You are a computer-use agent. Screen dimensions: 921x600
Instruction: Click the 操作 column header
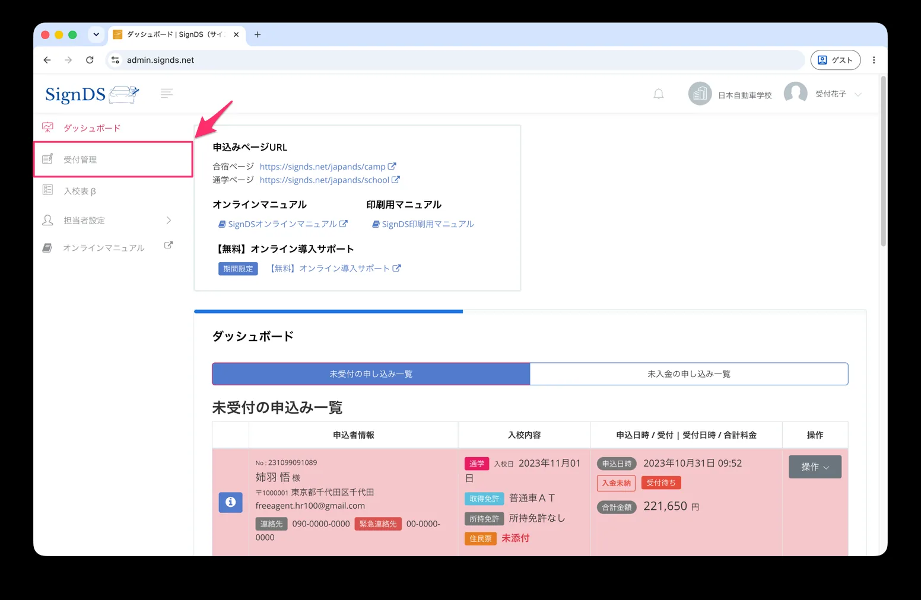pyautogui.click(x=815, y=435)
